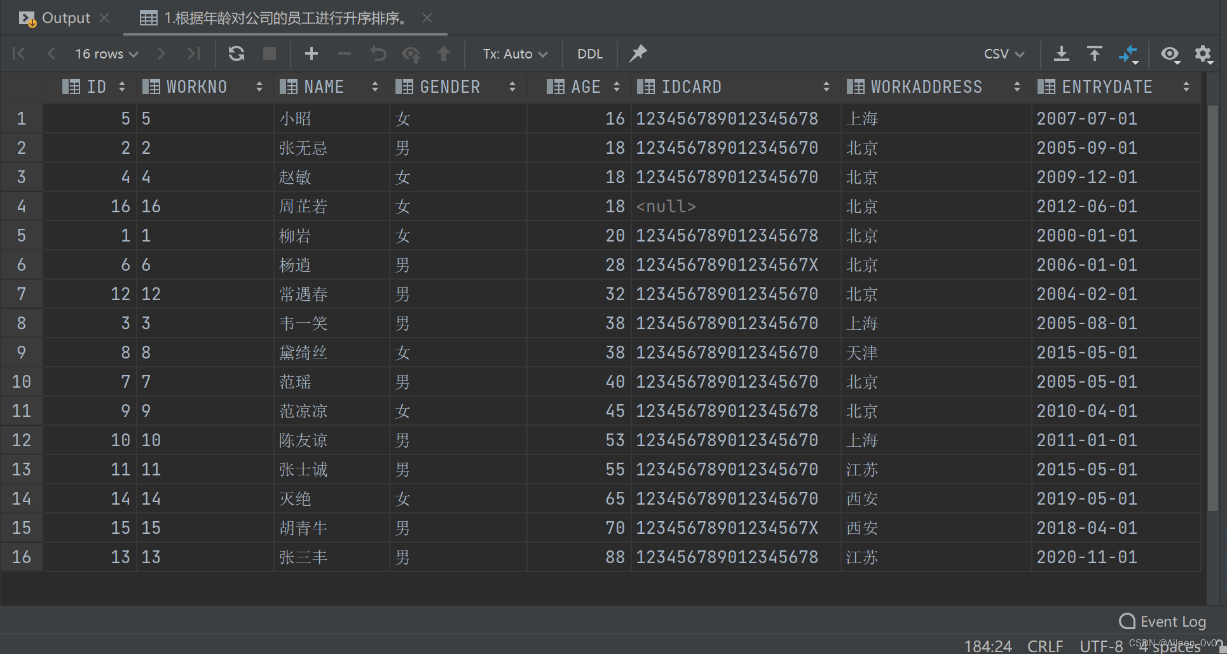1227x654 pixels.
Task: Select row number 1 header
Action: (x=22, y=119)
